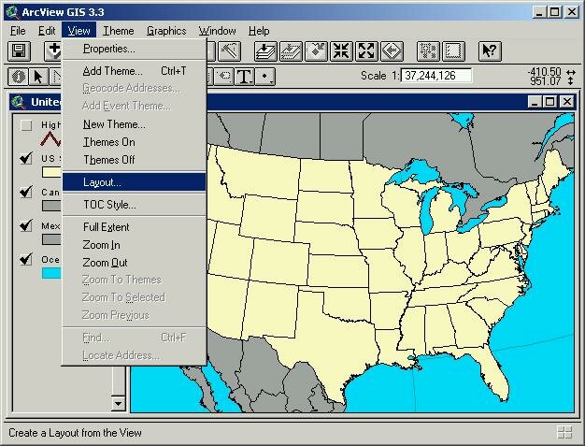Uncheck the Mexico theme checkbox
Image resolution: width=585 pixels, height=446 pixels.
(x=26, y=225)
